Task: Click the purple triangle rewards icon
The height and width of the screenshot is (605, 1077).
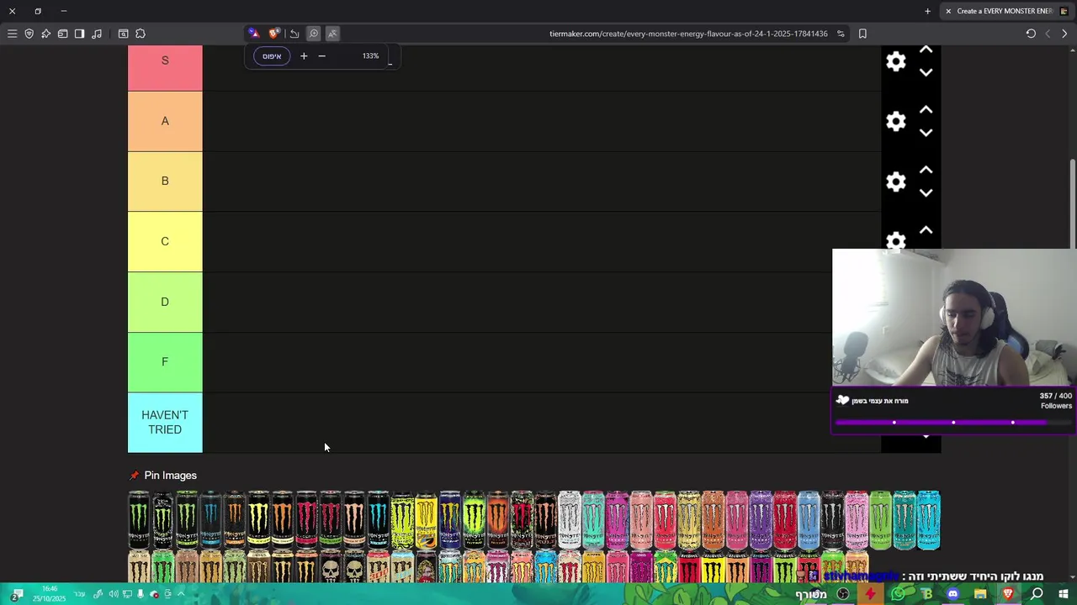Action: click(x=254, y=34)
